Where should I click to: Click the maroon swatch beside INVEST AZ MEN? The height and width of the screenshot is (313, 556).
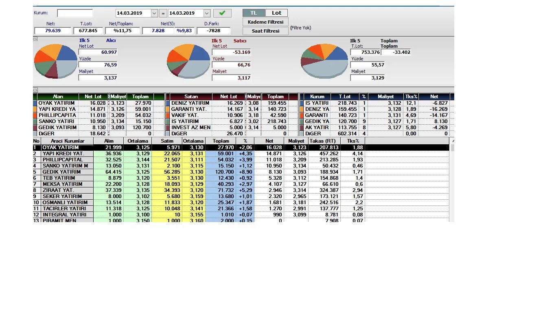[x=168, y=128]
